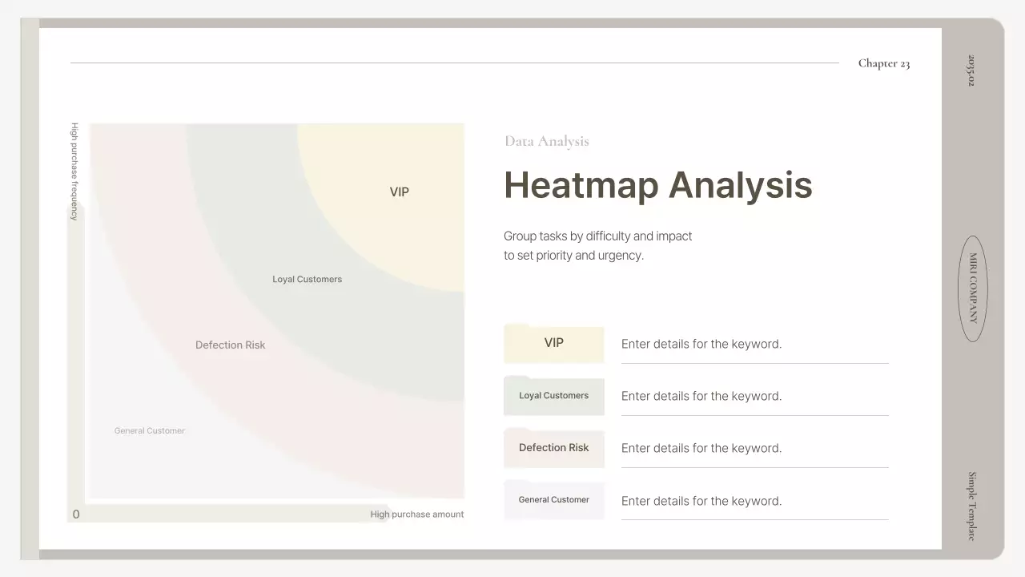Image resolution: width=1025 pixels, height=577 pixels.
Task: Select General Customer label inside the heatmap
Action: (x=149, y=431)
